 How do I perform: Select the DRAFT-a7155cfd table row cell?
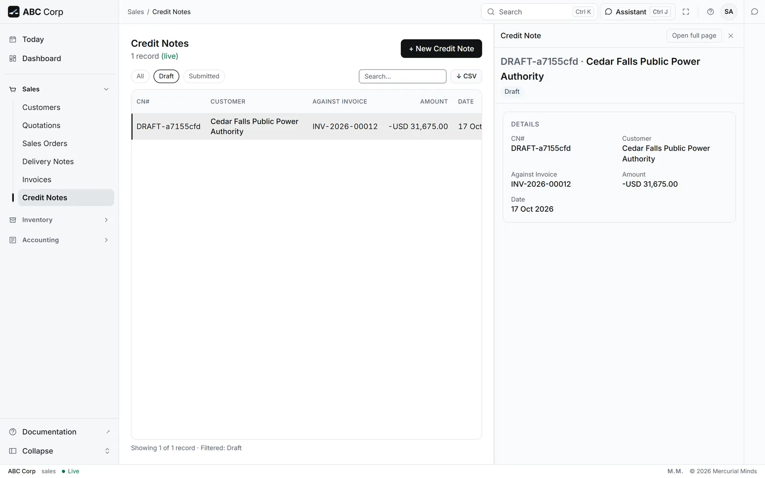click(x=168, y=127)
